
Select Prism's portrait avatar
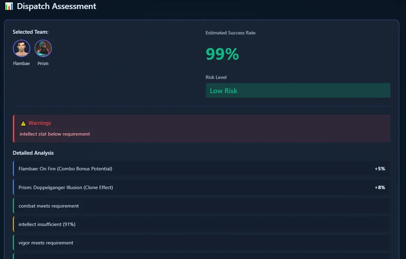coord(43,48)
